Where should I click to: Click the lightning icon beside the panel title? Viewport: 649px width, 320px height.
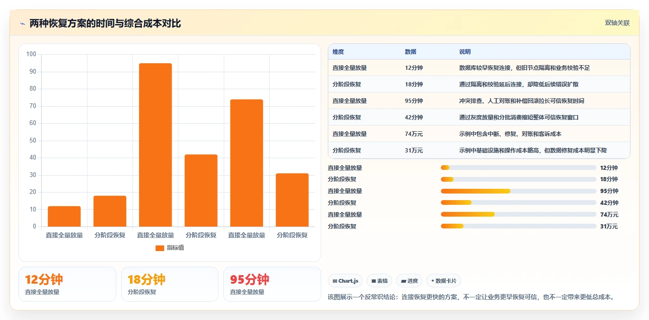pyautogui.click(x=23, y=24)
